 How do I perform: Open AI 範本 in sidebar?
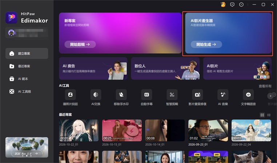(x=27, y=79)
